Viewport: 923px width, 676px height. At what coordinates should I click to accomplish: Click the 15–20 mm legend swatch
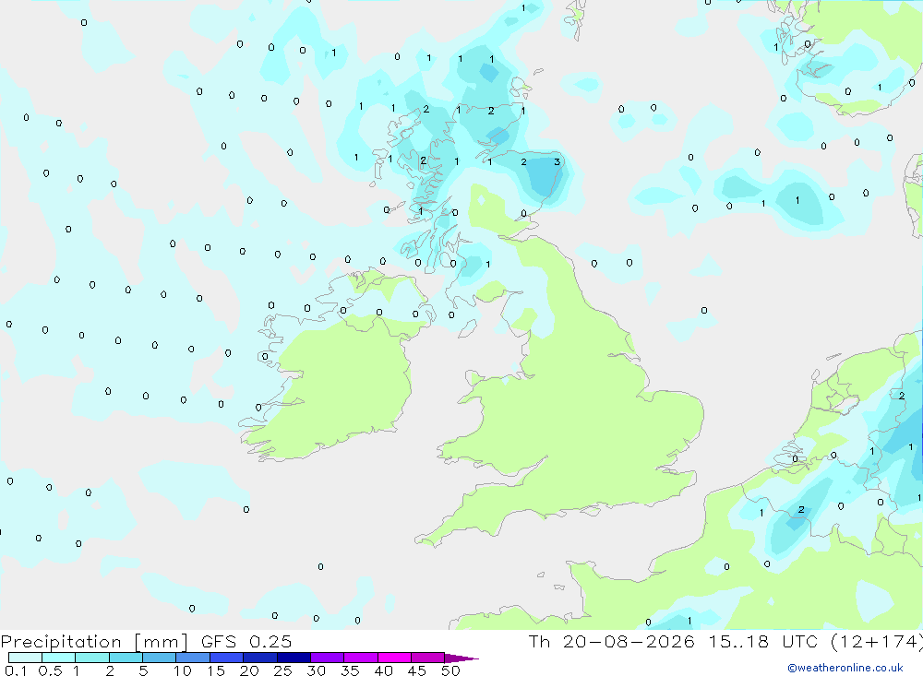pos(226,658)
